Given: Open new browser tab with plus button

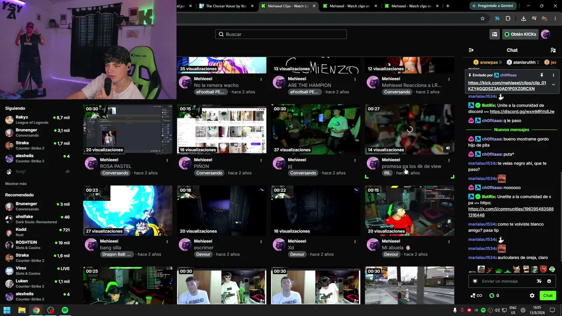Looking at the screenshot, I should (448, 6).
